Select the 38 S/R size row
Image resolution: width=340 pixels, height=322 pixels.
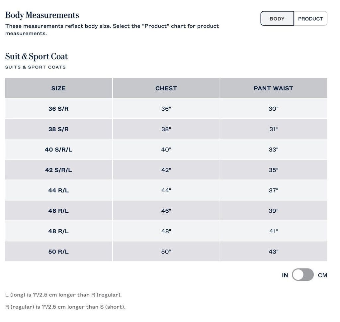point(166,129)
